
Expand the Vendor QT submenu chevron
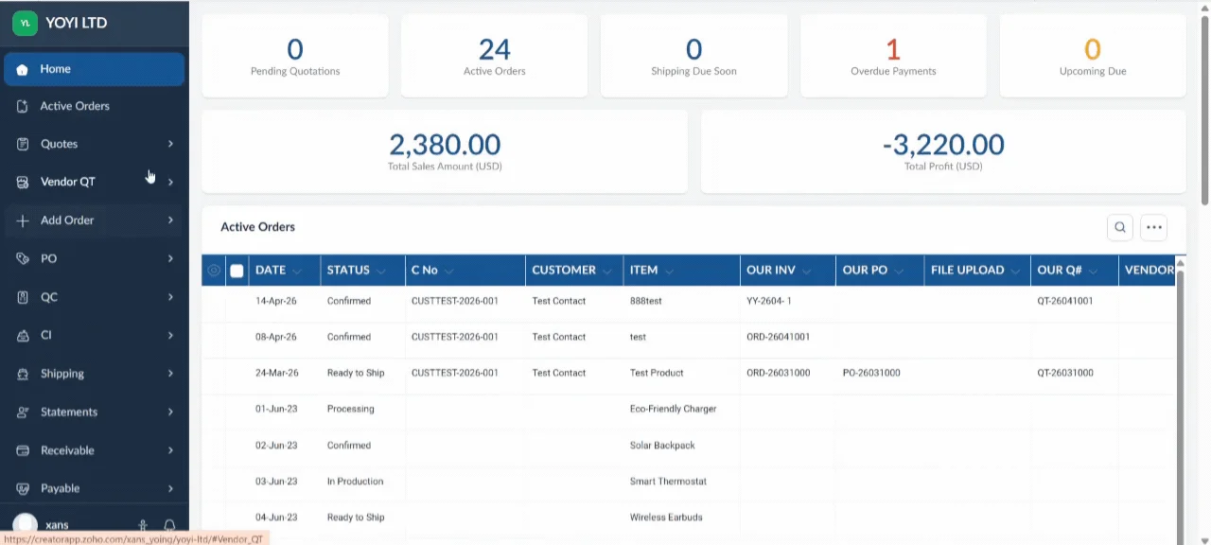pos(170,182)
